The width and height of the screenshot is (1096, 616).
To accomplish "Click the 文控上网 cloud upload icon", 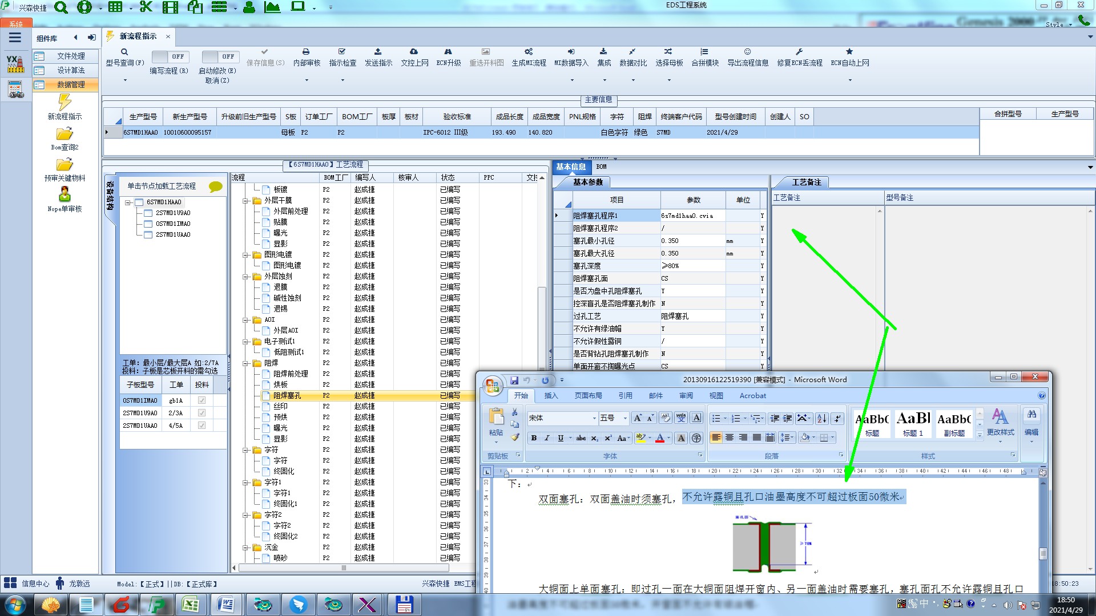I will 414,52.
